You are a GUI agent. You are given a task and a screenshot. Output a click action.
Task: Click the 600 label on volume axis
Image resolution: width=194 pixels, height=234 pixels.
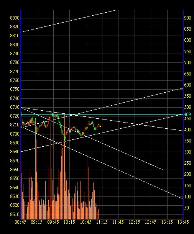(187, 85)
